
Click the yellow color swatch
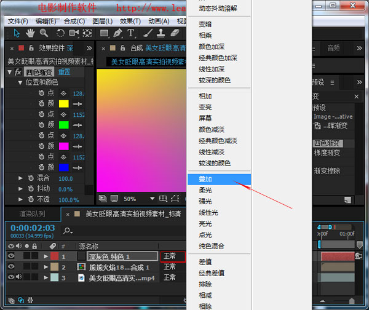coord(64,104)
